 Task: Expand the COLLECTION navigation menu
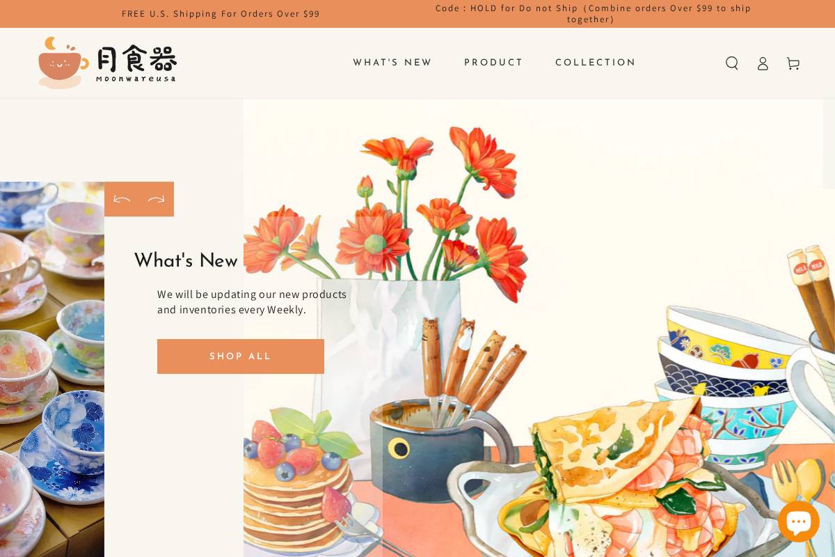click(596, 63)
